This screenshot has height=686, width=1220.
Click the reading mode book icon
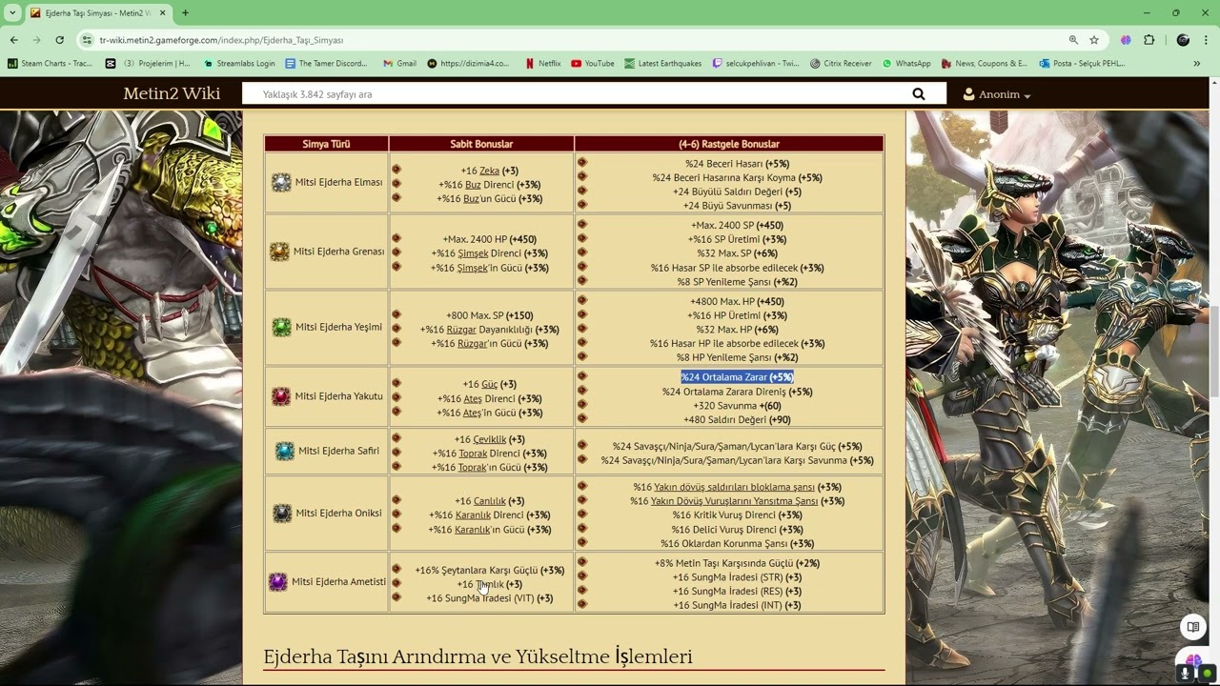click(x=1192, y=627)
